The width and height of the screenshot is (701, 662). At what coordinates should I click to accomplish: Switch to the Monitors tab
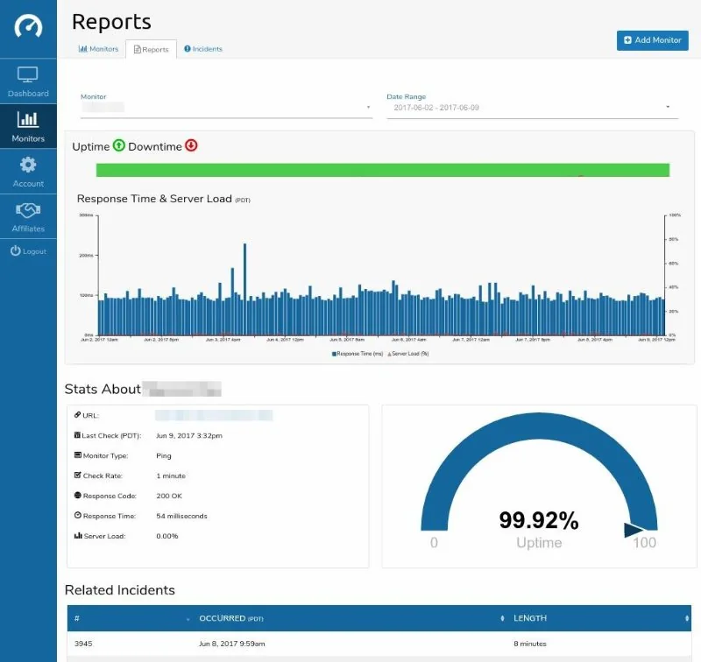[98, 49]
